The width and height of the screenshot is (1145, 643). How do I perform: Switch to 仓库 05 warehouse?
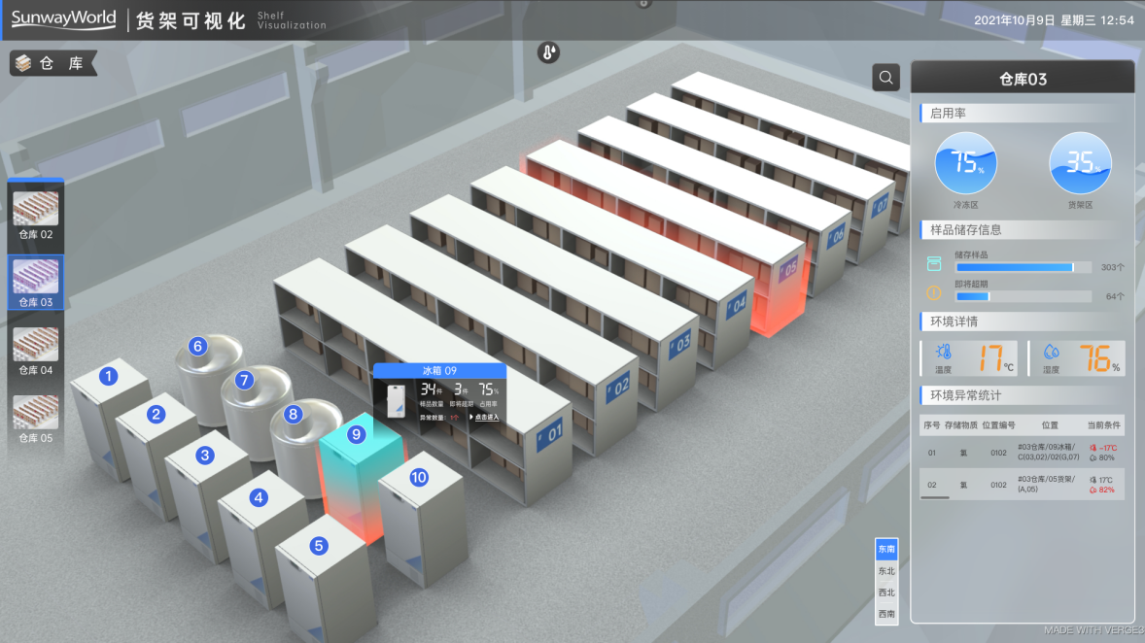click(35, 419)
